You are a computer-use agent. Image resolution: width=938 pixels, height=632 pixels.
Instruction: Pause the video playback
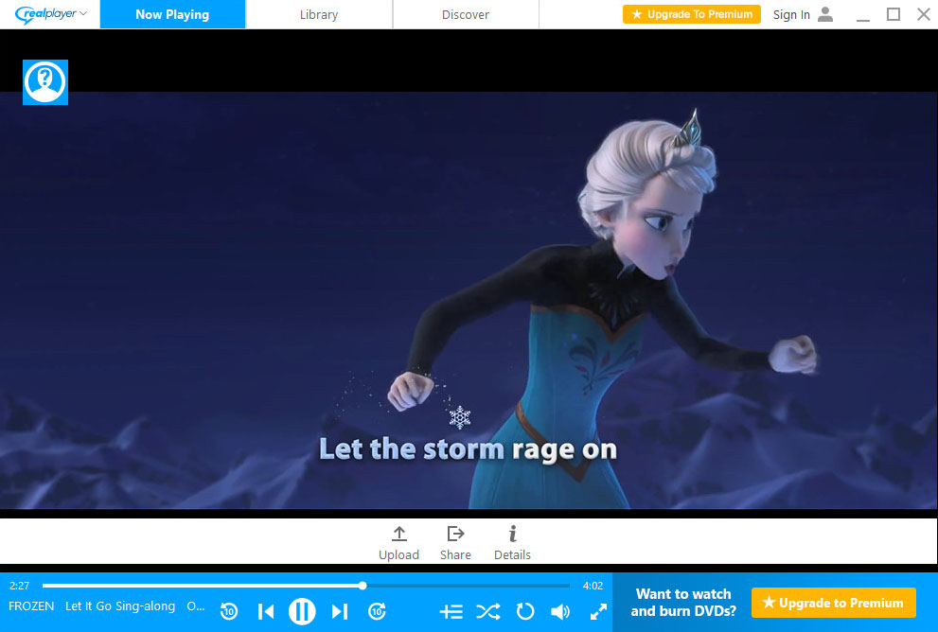click(302, 611)
